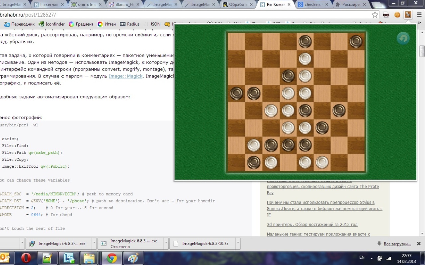Viewport: 425px width, 265px height.
Task: Open the Переводчик bookmark
Action: 20,24
